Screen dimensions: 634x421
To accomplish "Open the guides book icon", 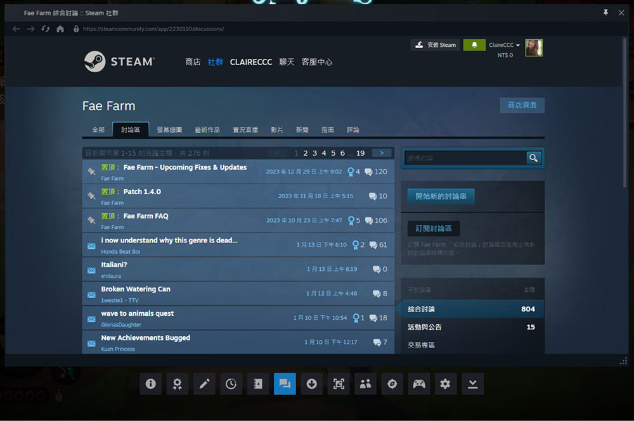I will coord(258,384).
